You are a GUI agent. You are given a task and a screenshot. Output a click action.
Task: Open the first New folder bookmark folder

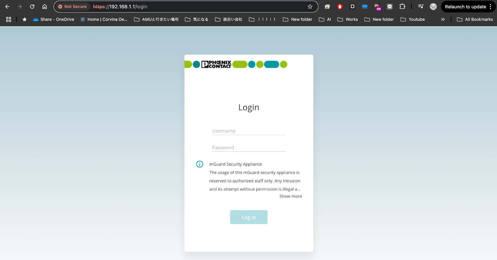(298, 19)
